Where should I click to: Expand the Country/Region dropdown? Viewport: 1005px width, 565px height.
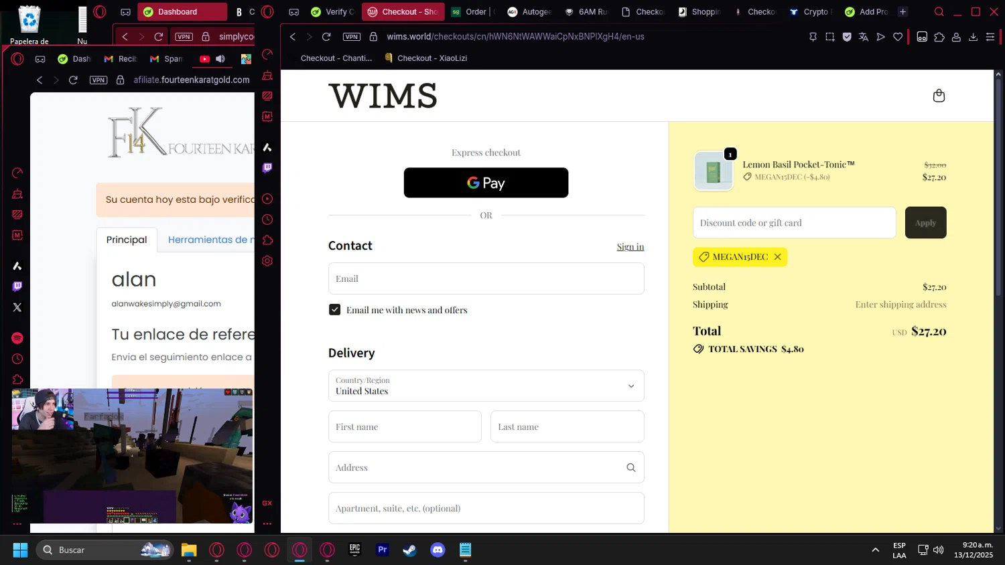486,386
